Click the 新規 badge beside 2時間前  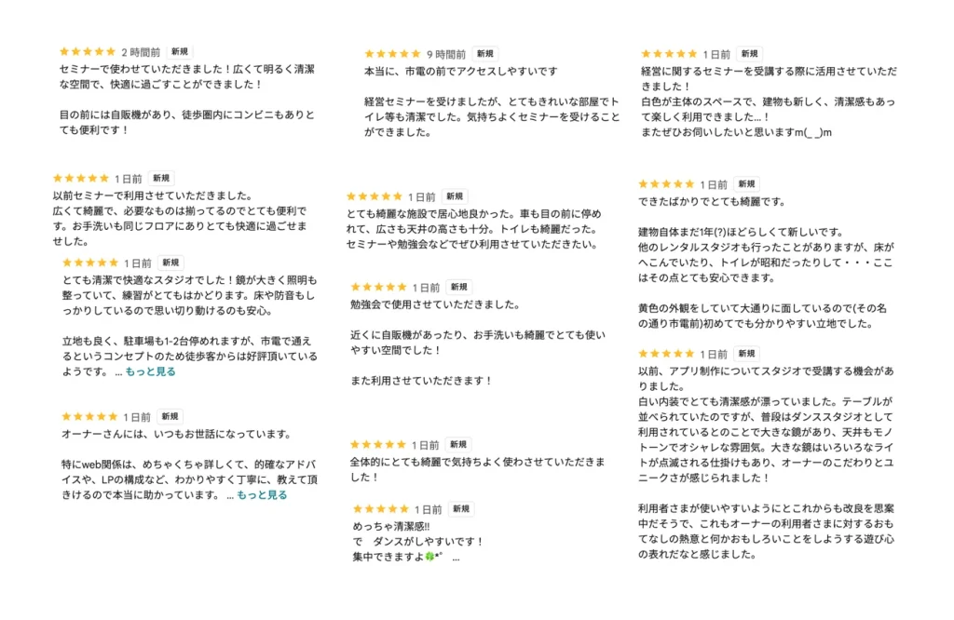(x=180, y=52)
